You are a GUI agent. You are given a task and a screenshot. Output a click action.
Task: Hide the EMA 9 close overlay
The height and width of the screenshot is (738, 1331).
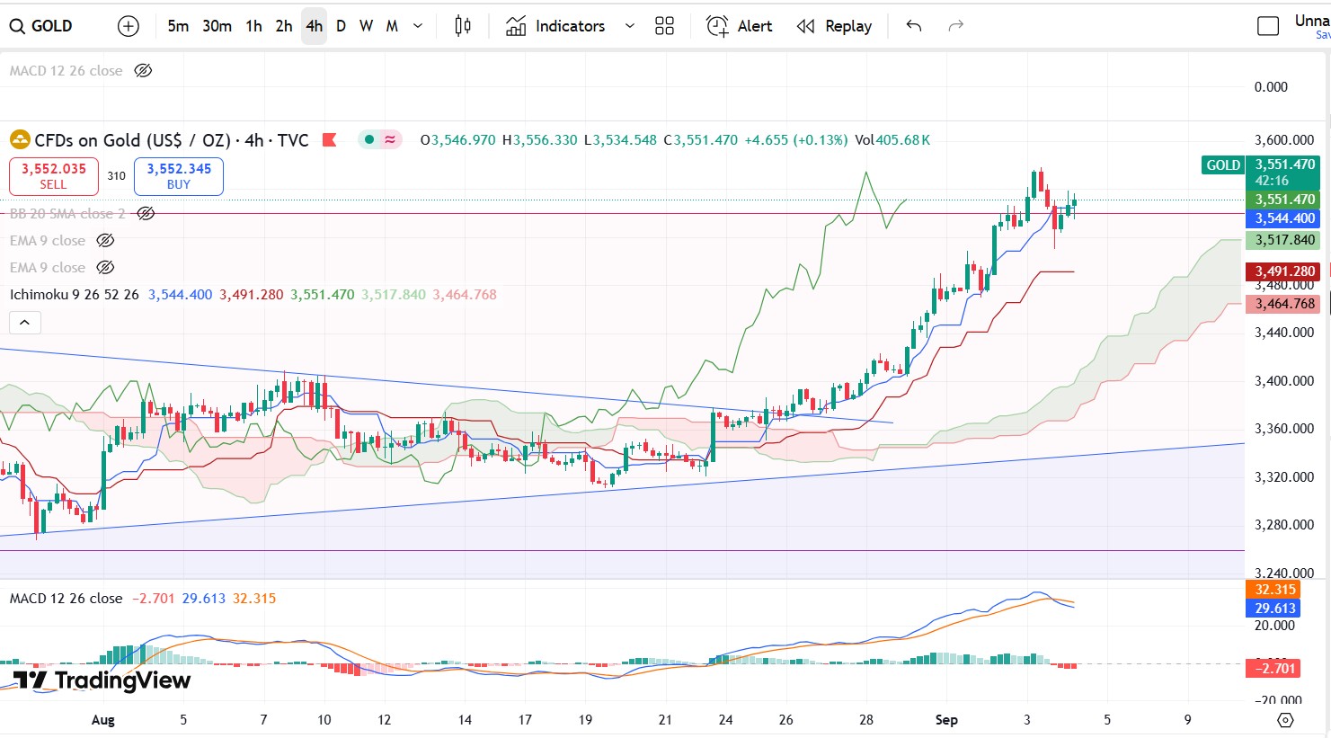104,240
